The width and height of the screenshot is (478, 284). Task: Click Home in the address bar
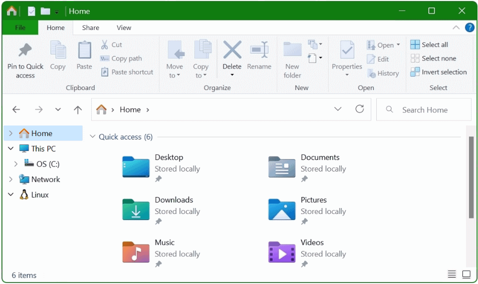click(x=130, y=110)
